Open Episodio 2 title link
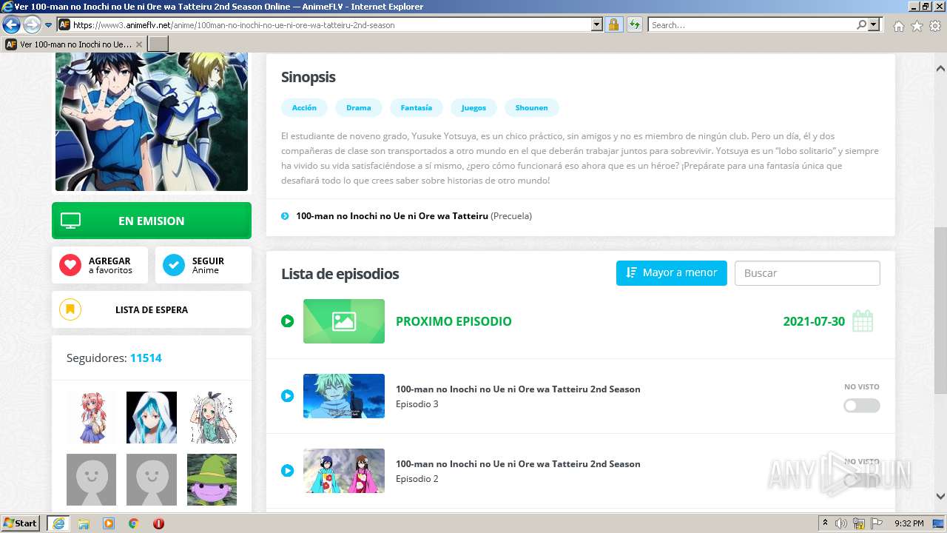 (x=518, y=464)
